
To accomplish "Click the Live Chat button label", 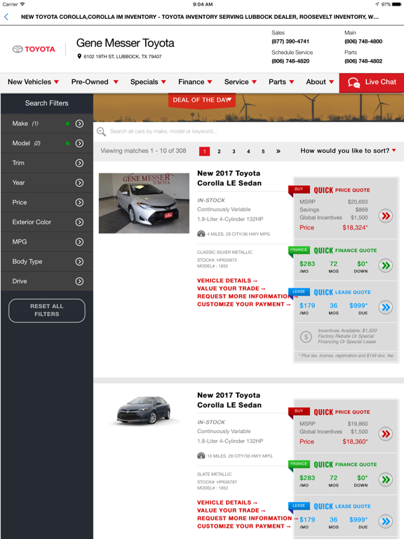I will (x=381, y=82).
